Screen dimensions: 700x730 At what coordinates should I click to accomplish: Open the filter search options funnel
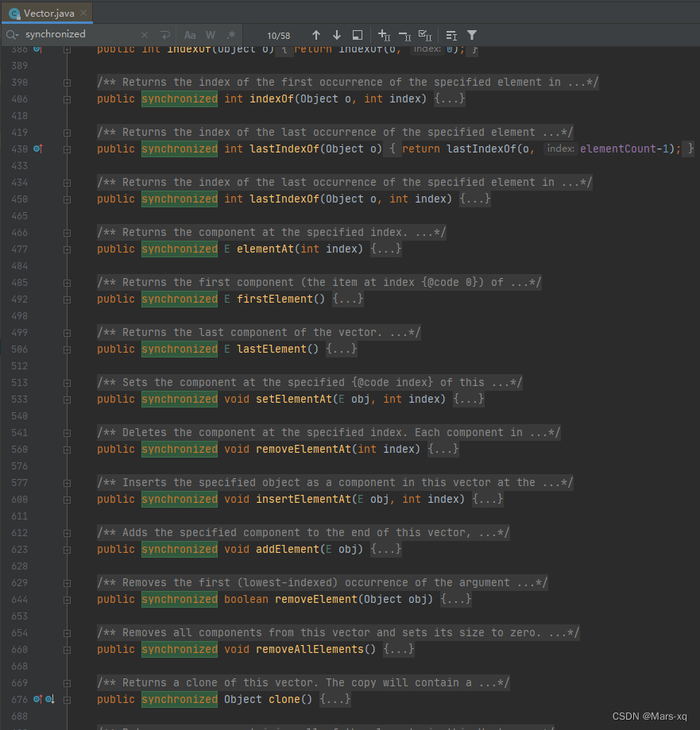tap(472, 35)
